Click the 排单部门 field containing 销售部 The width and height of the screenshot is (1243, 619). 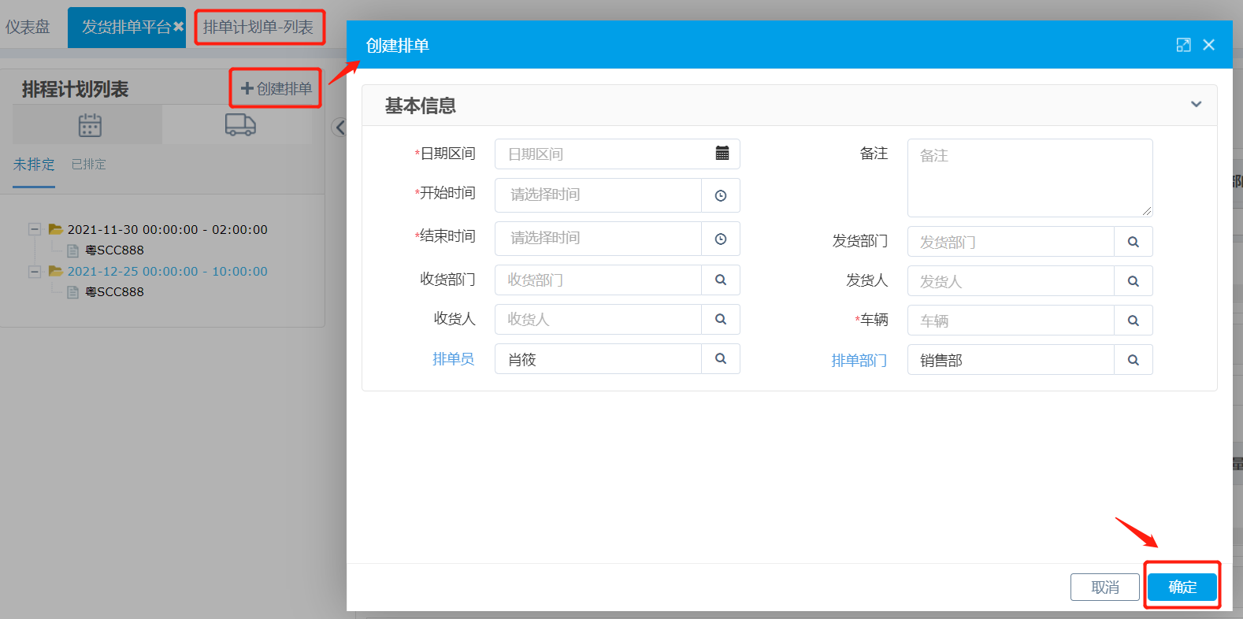[1011, 360]
